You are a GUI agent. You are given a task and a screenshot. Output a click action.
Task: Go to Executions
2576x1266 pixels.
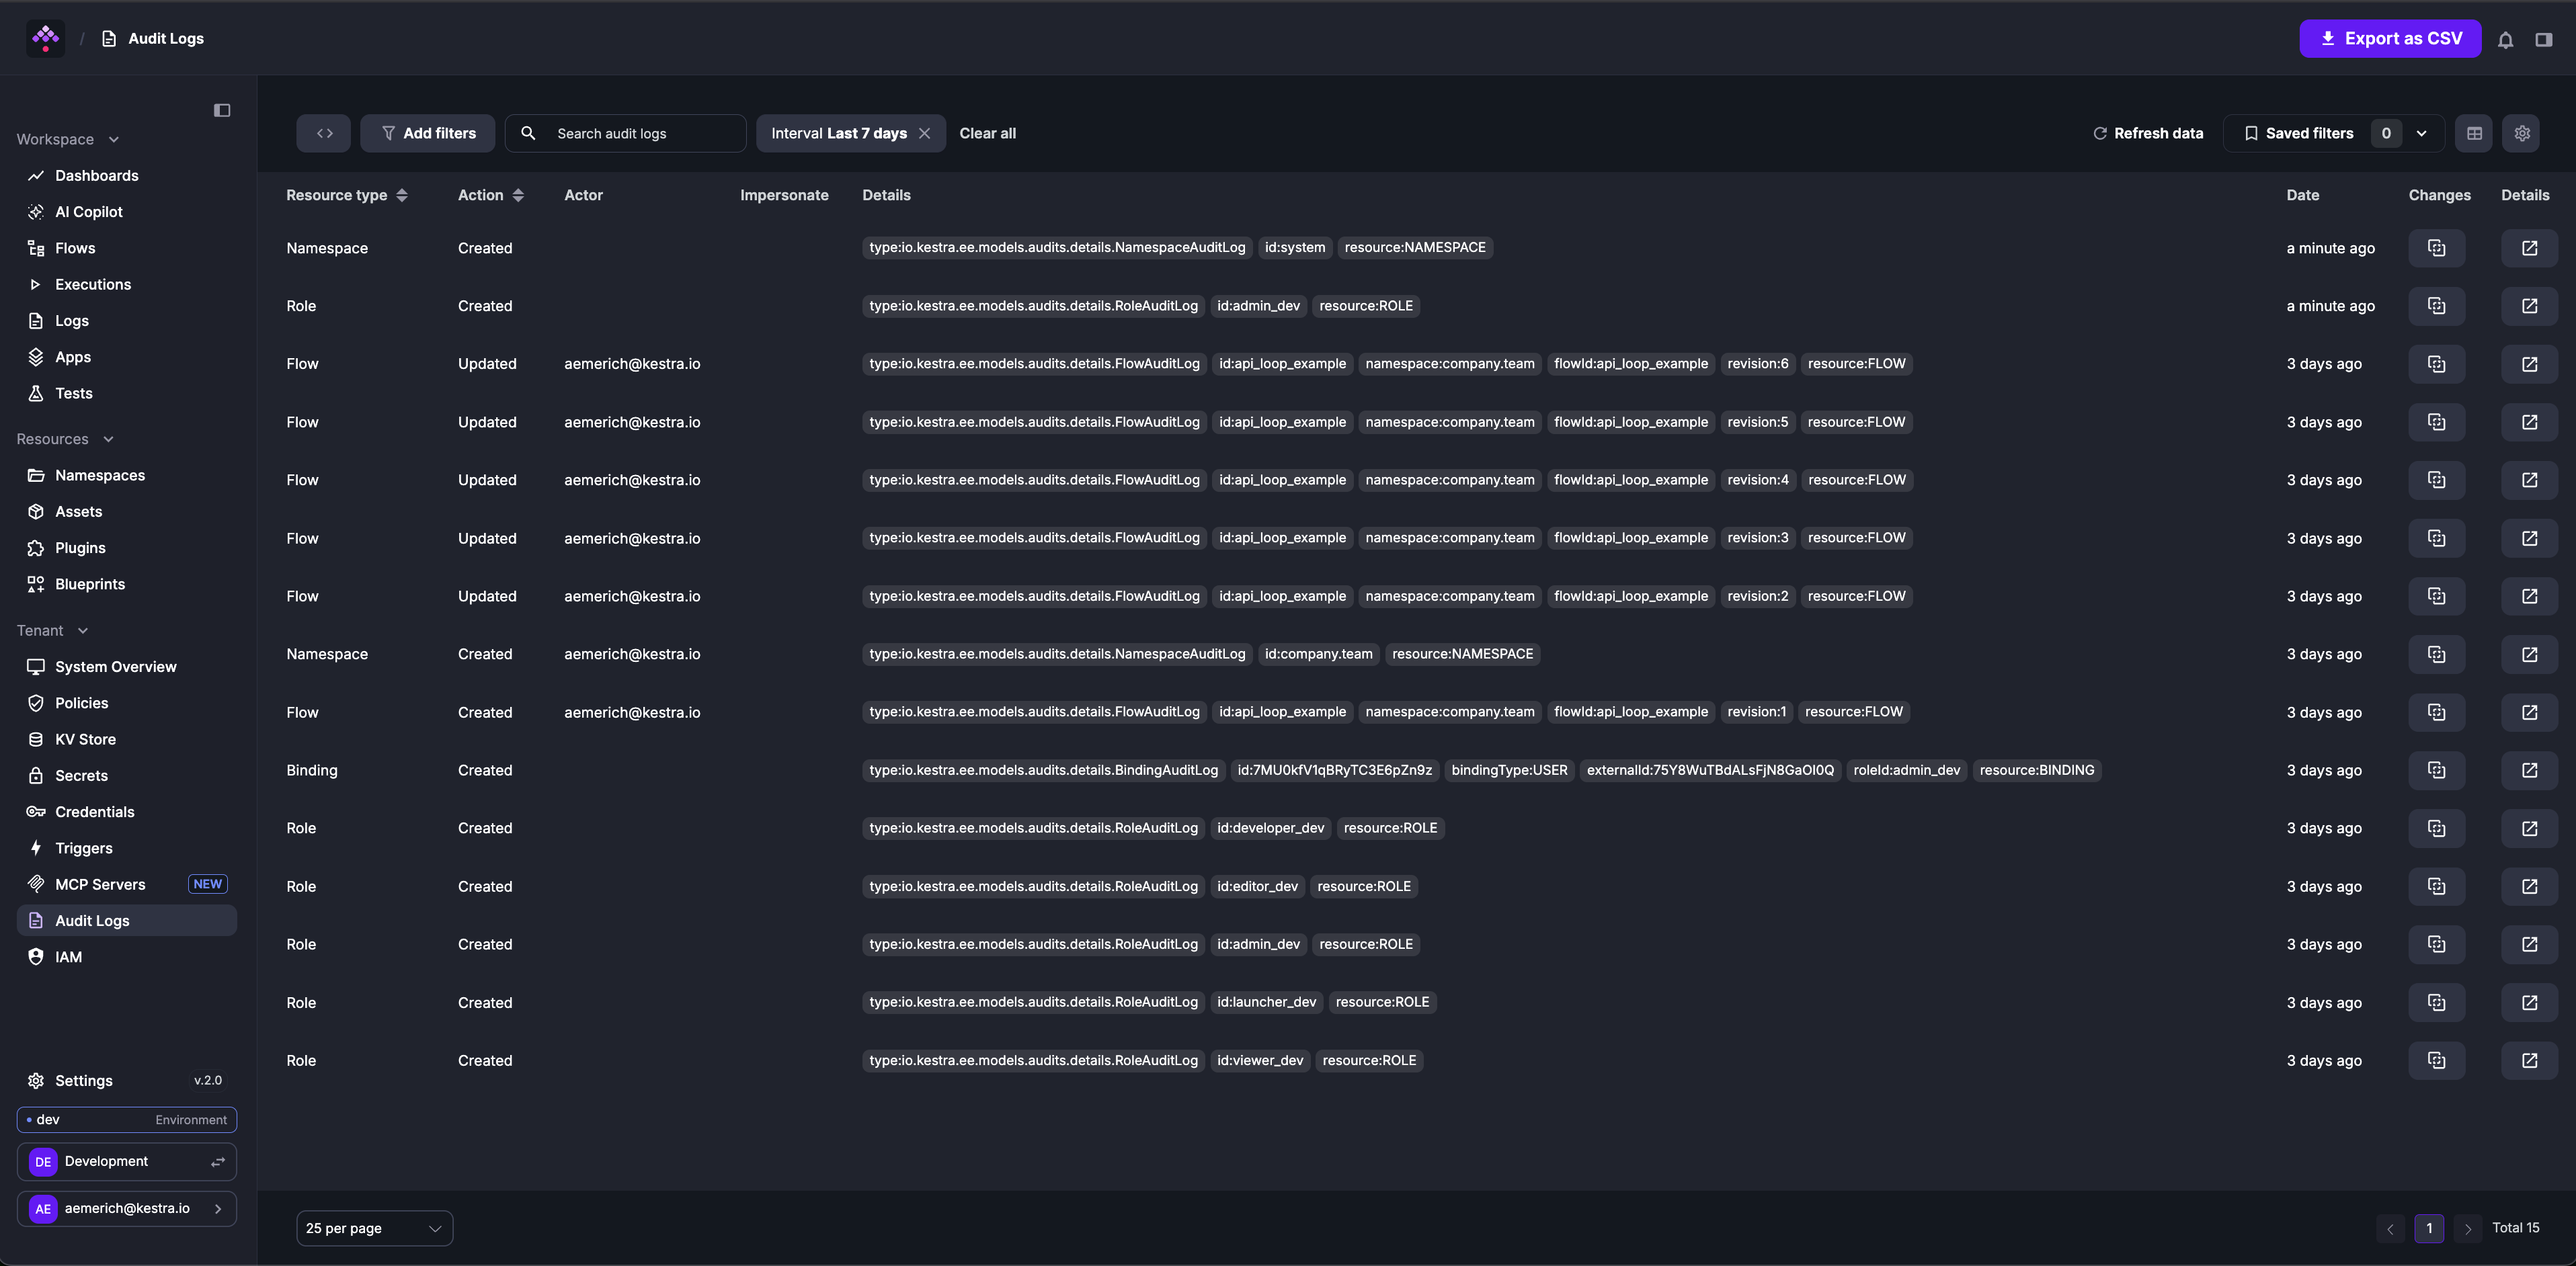pyautogui.click(x=127, y=284)
